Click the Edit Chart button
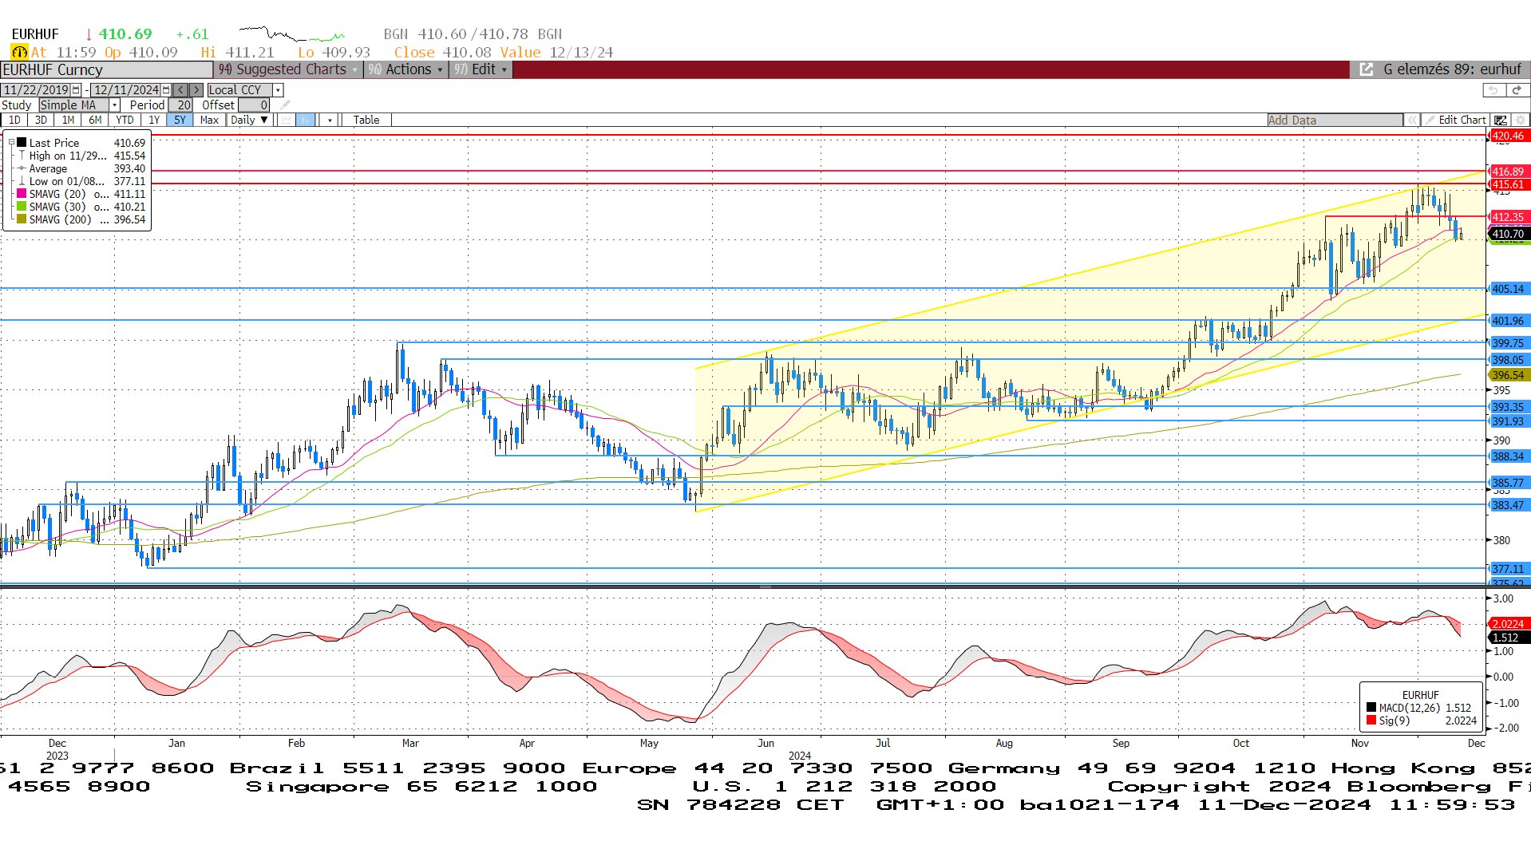1531x849 pixels. [x=1456, y=120]
